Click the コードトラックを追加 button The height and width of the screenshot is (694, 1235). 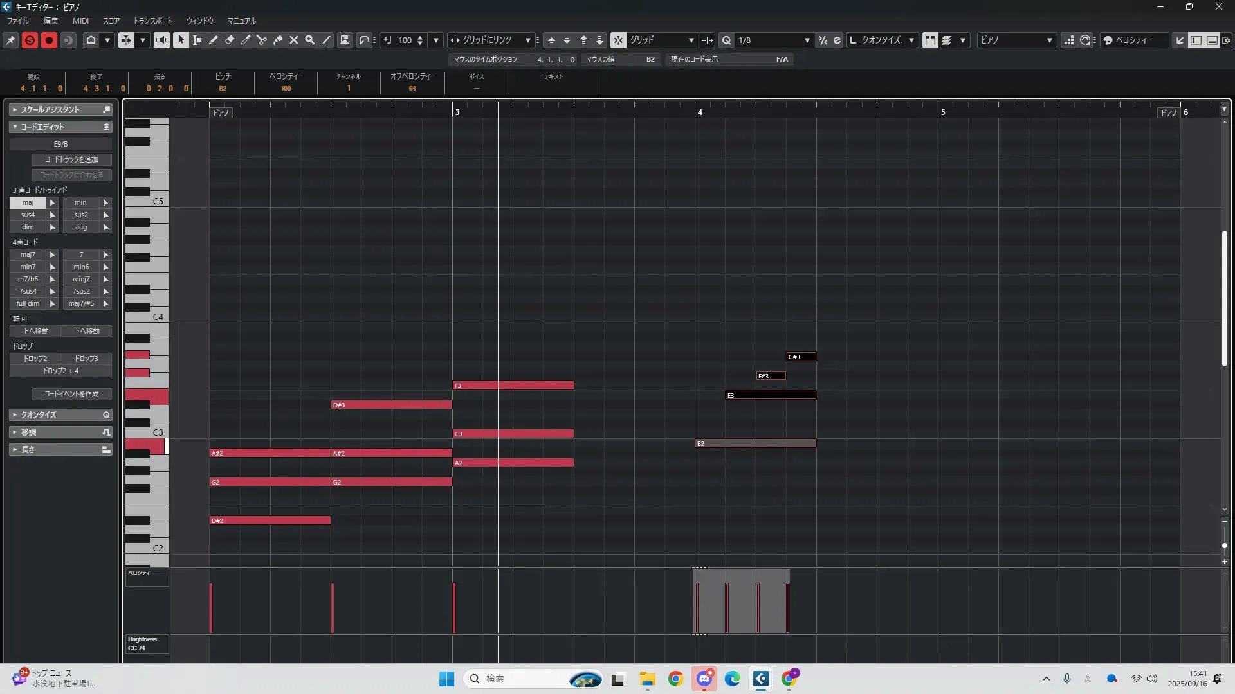tap(71, 159)
